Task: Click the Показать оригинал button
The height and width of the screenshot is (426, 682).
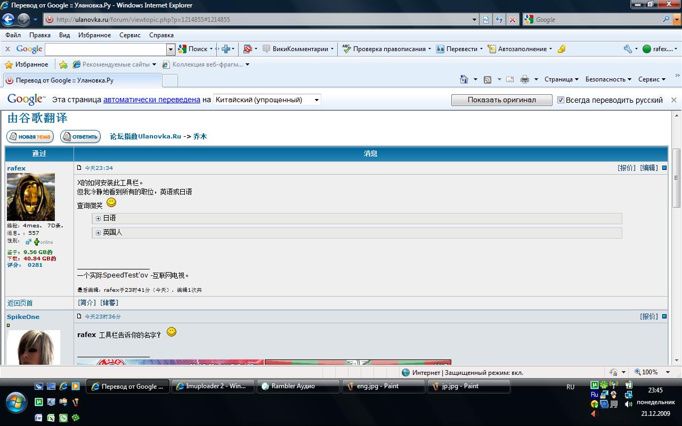Action: click(502, 100)
